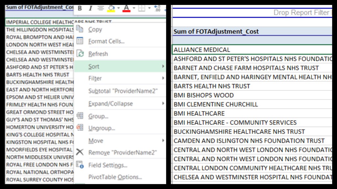Apply red font color
This screenshot has width=337, height=189.
tap(126, 8)
